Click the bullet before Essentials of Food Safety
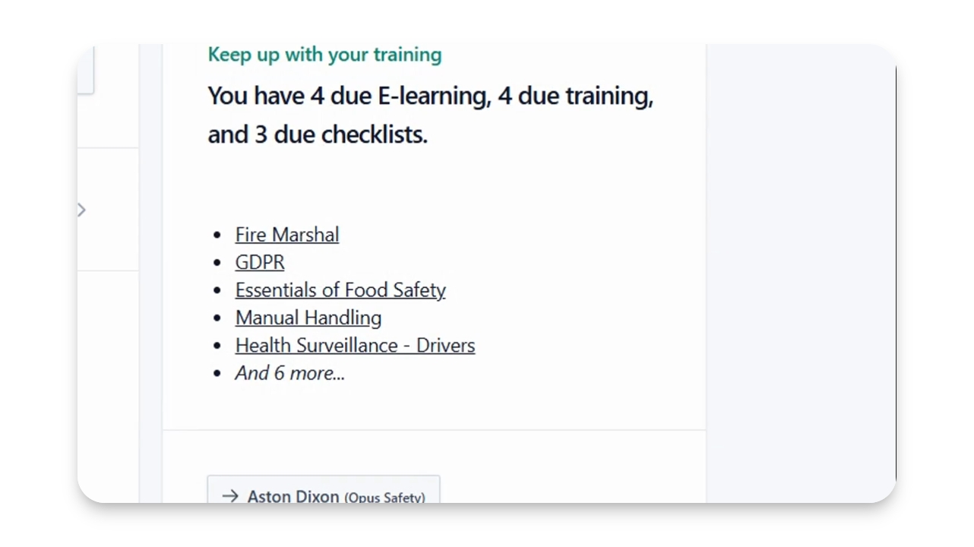 218,290
